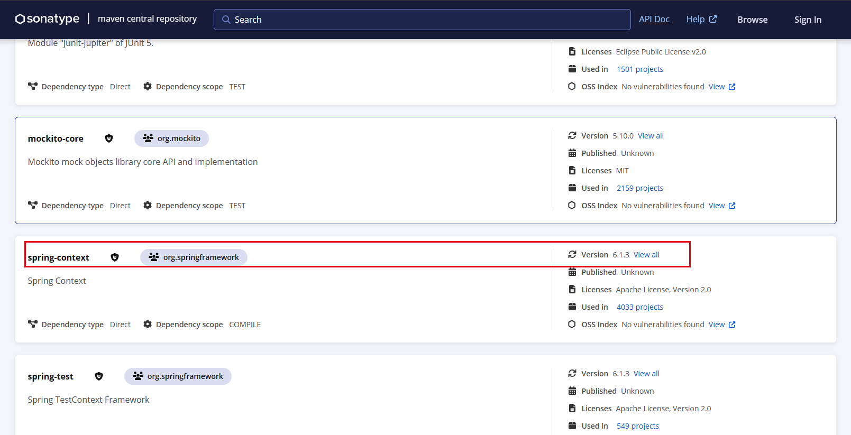Viewport: 851px width, 435px height.
Task: Open the 2159 projects link
Action: 639,188
